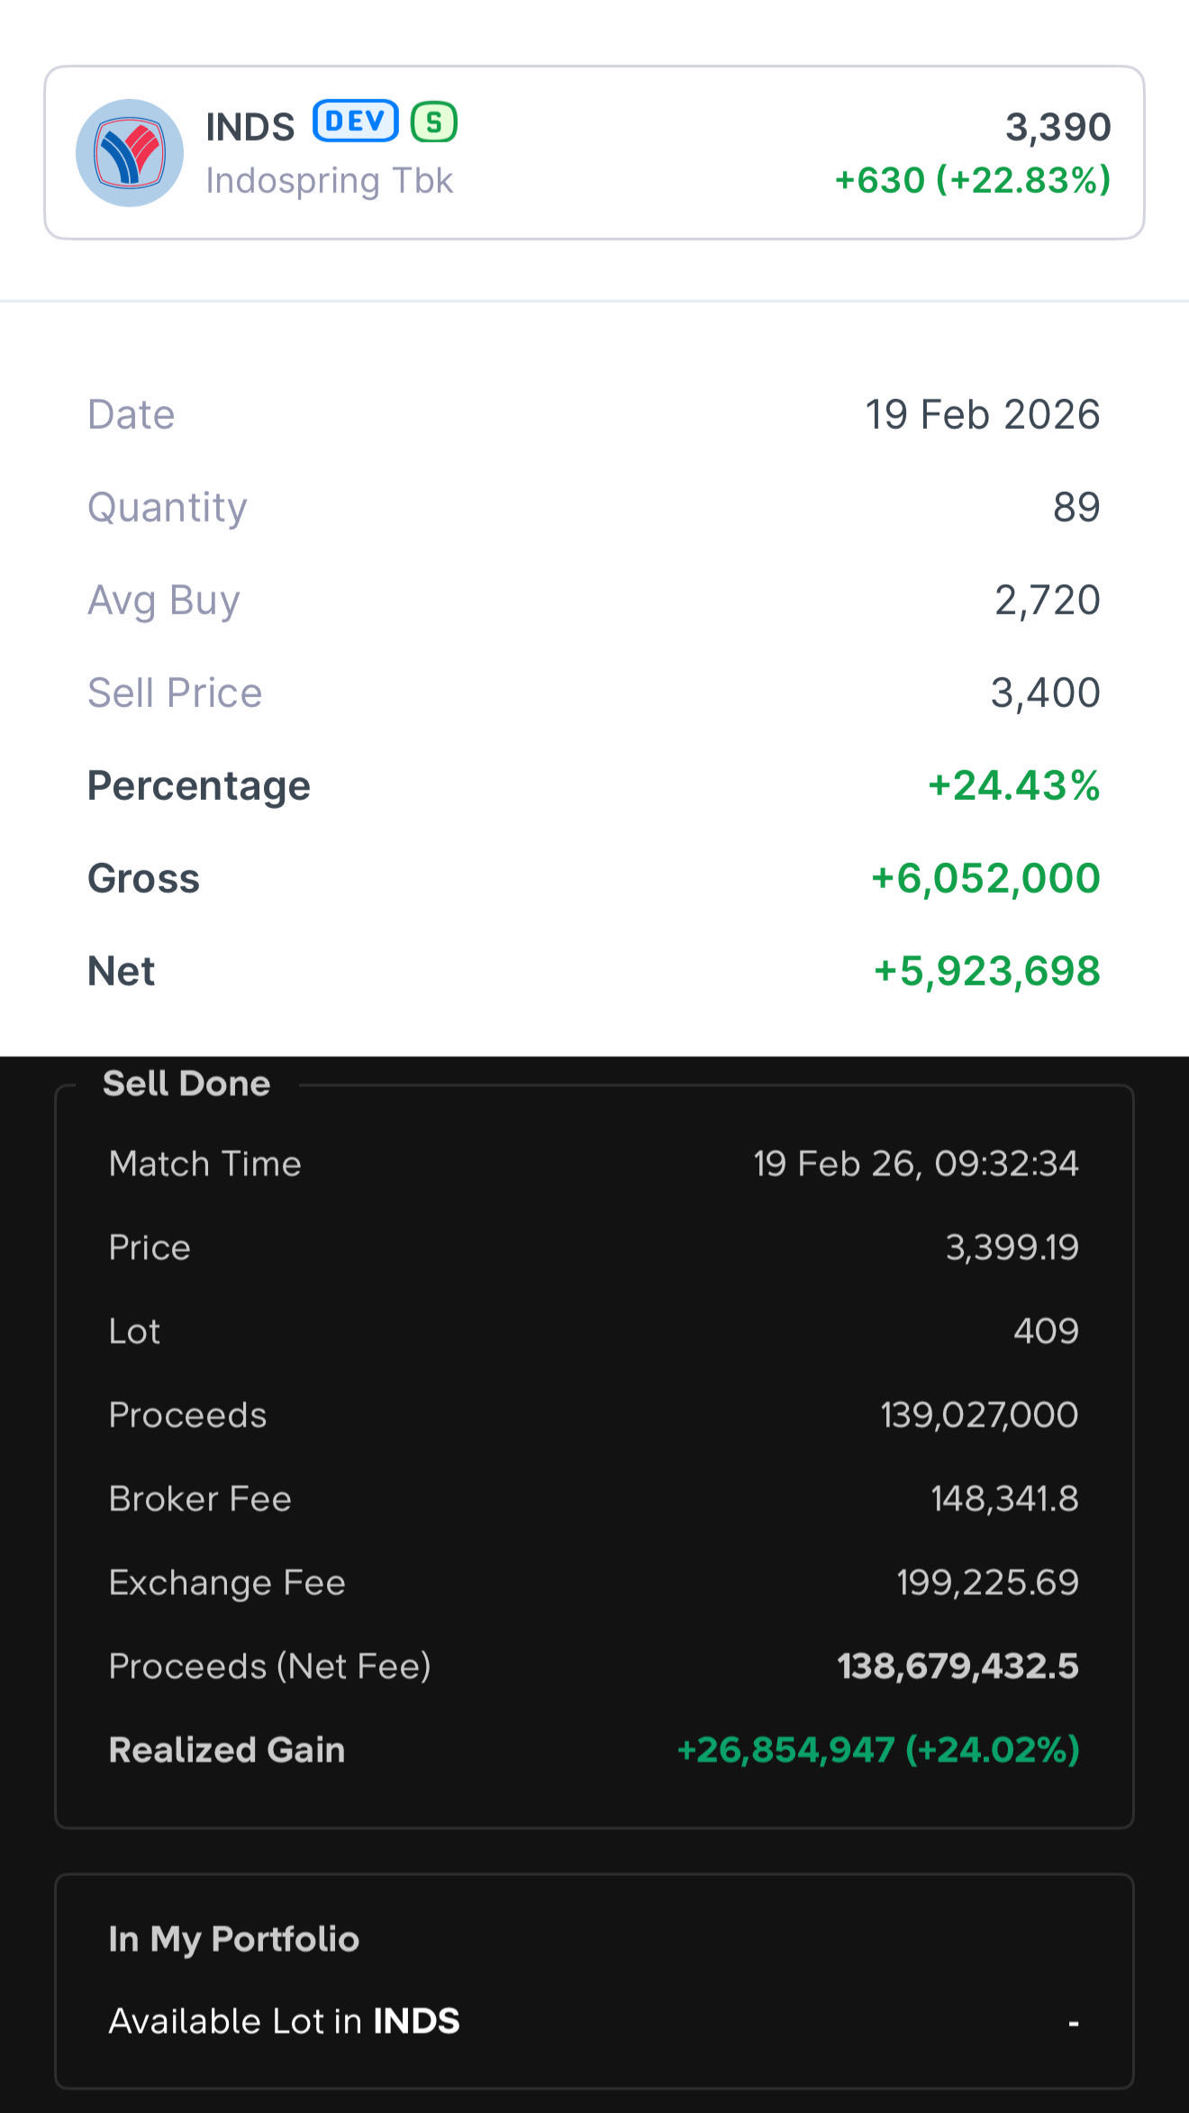Screen dimensions: 1189x2113
Task: Tap the Quantity value 89
Action: click(x=1076, y=508)
